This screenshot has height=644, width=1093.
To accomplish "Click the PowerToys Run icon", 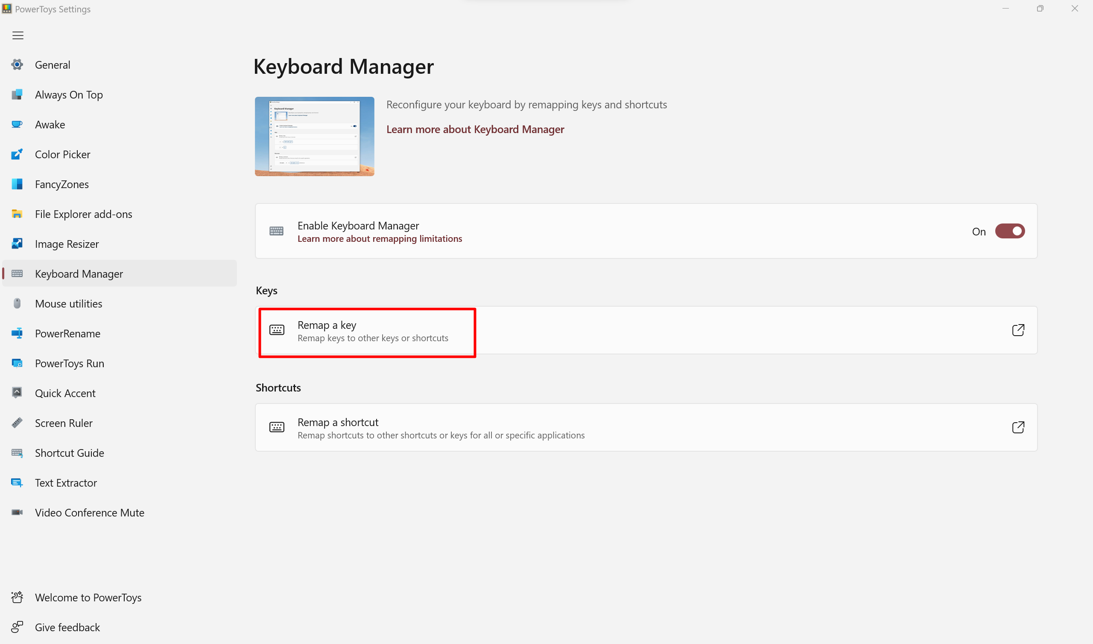I will click(x=17, y=363).
